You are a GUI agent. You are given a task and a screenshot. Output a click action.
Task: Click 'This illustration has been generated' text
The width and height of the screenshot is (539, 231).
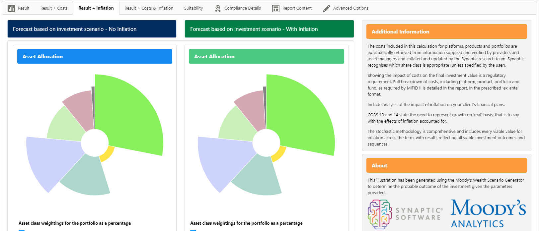pos(446,186)
